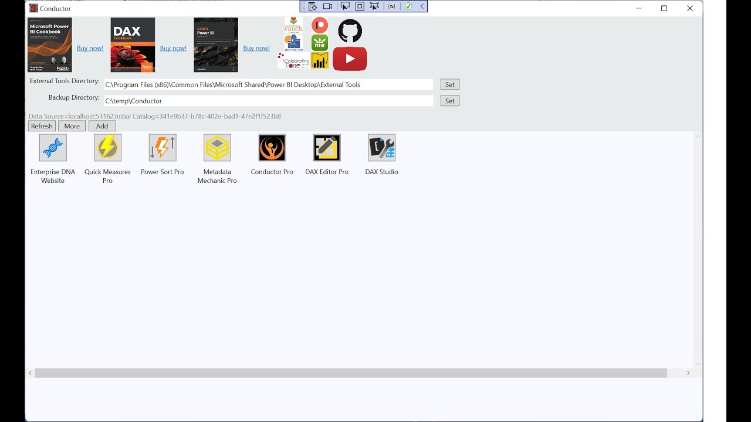
Task: Launch Quick Measures Pro tool
Action: [107, 148]
